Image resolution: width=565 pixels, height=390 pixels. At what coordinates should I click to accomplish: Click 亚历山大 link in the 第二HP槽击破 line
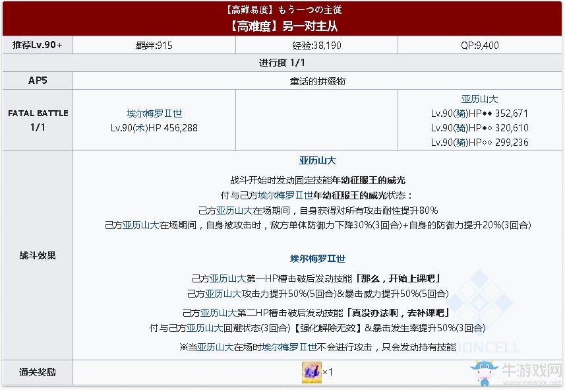point(218,313)
